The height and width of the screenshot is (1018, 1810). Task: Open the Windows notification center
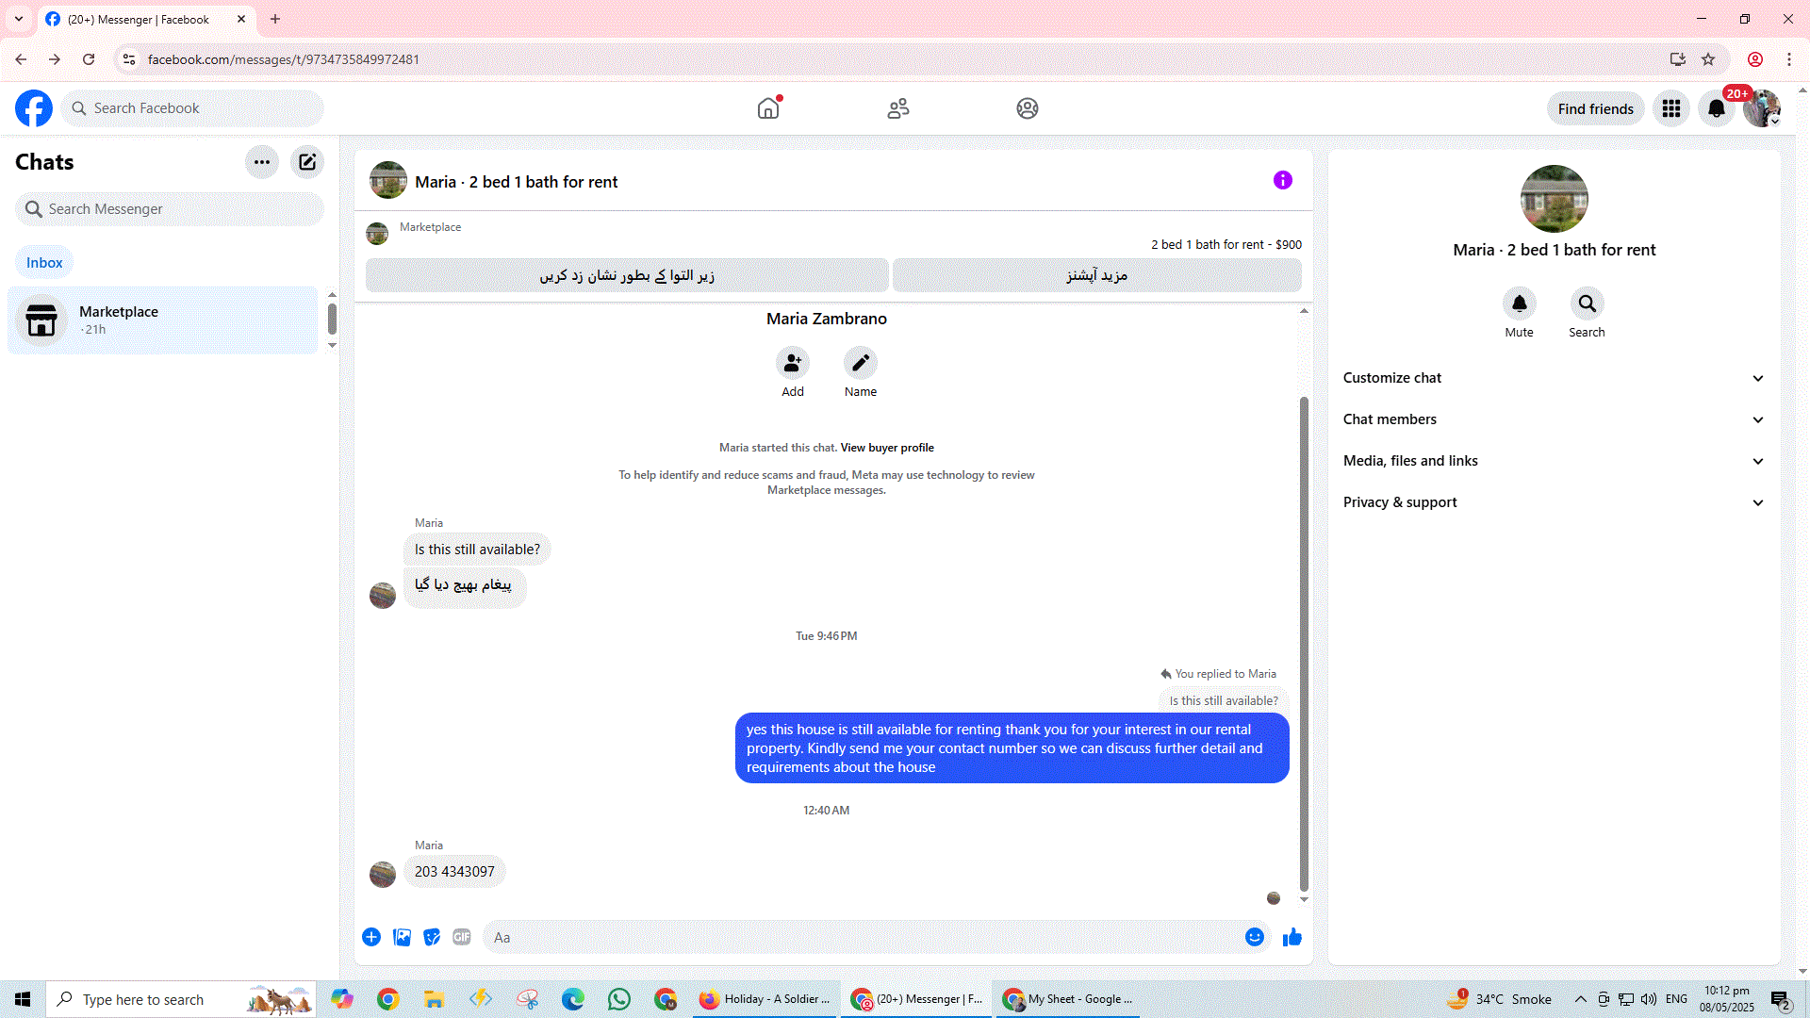[x=1780, y=999]
